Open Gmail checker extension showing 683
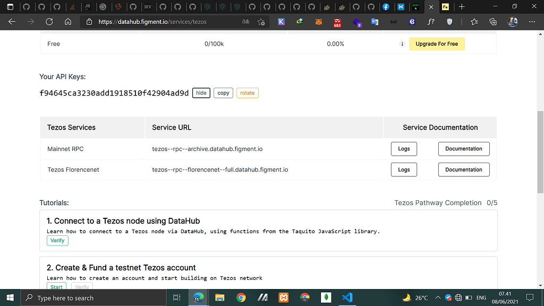The width and height of the screenshot is (544, 306). tap(337, 23)
